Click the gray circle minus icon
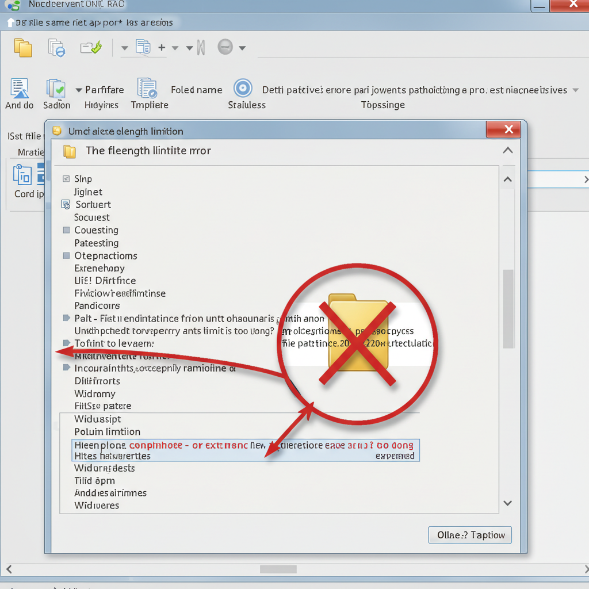The height and width of the screenshot is (589, 589). click(x=225, y=47)
